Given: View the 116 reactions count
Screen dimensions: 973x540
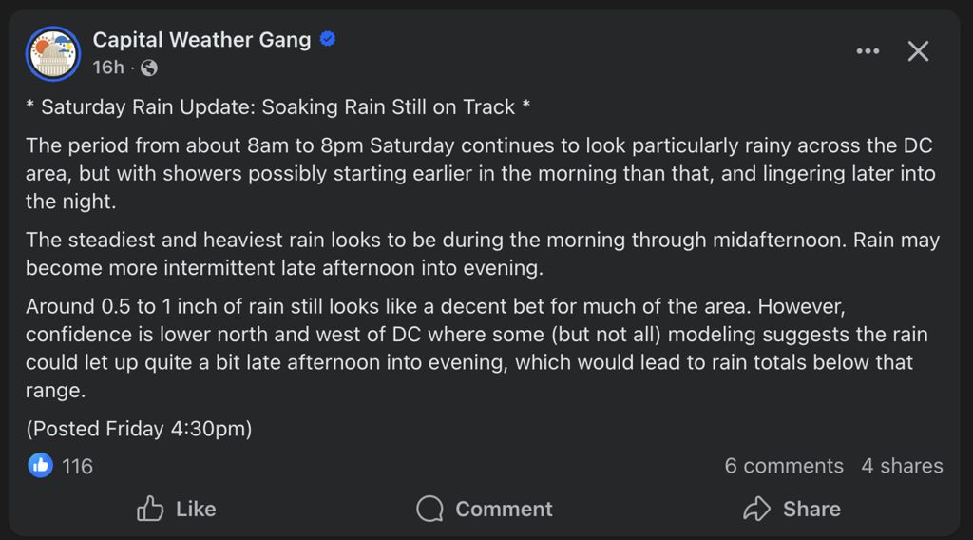Looking at the screenshot, I should (77, 466).
